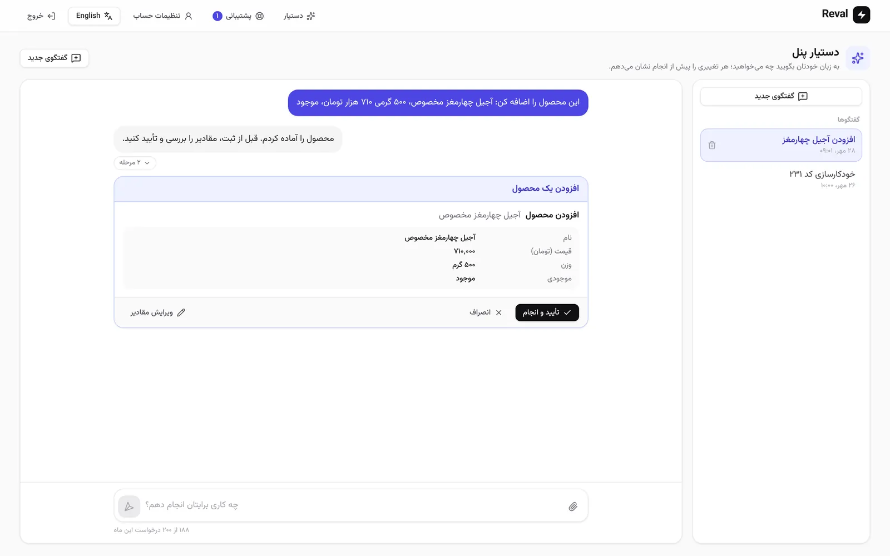Cancel with انصراف button
This screenshot has height=556, width=890.
coord(486,312)
